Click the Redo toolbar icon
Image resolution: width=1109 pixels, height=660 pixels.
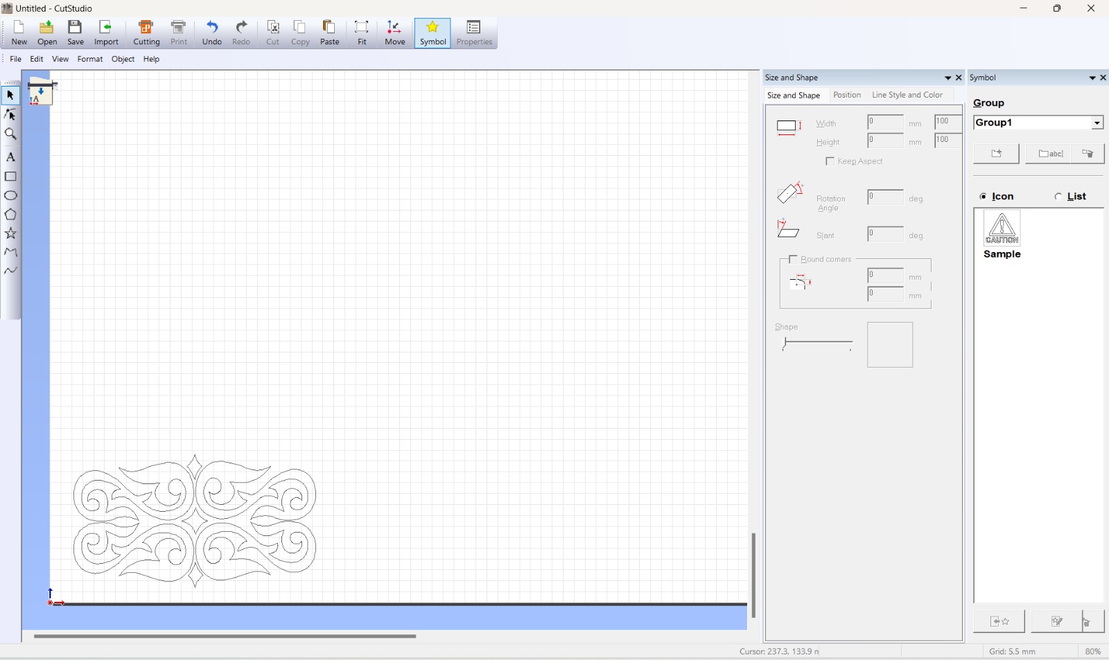[x=241, y=33]
